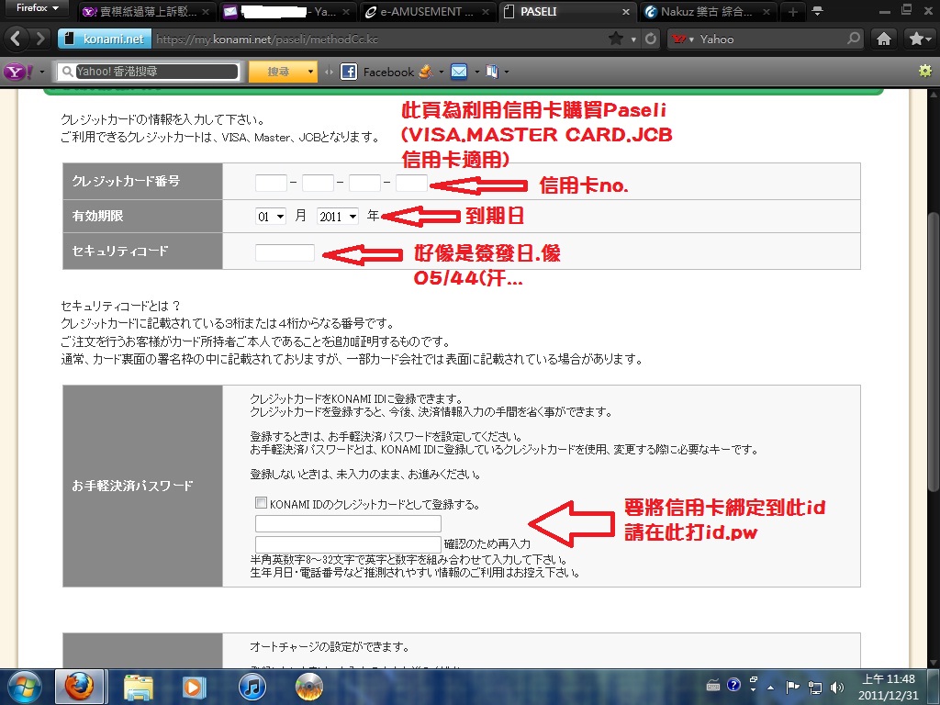Open Yahoo toolbar settings gear
940x705 pixels.
click(924, 71)
